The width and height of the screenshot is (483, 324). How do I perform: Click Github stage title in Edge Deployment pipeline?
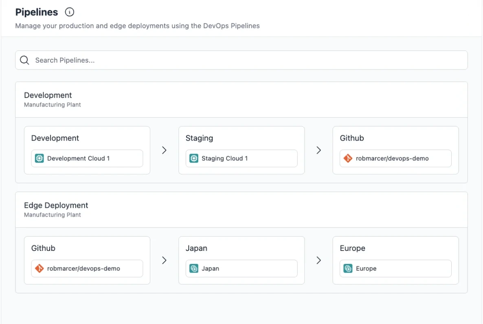pyautogui.click(x=43, y=248)
